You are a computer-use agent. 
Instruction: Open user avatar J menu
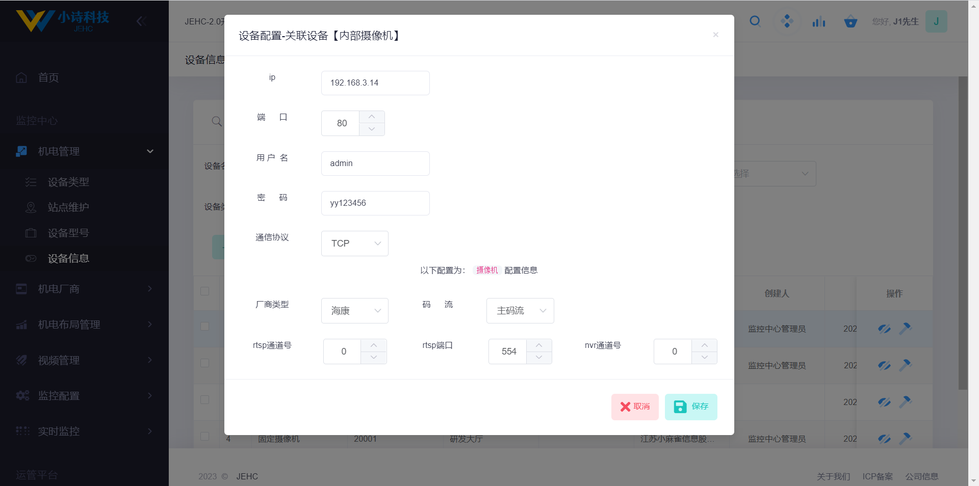pos(936,21)
